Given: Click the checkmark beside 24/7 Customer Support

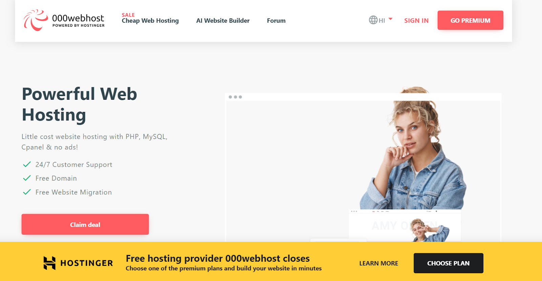Looking at the screenshot, I should 27,164.
